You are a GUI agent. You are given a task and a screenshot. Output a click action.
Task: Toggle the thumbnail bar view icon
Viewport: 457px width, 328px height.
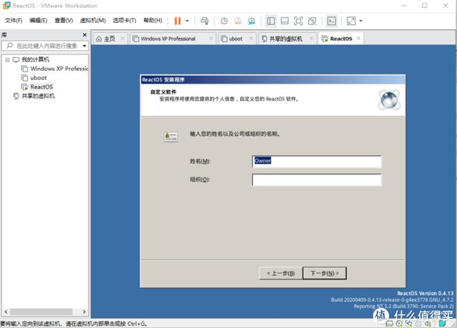[284, 21]
